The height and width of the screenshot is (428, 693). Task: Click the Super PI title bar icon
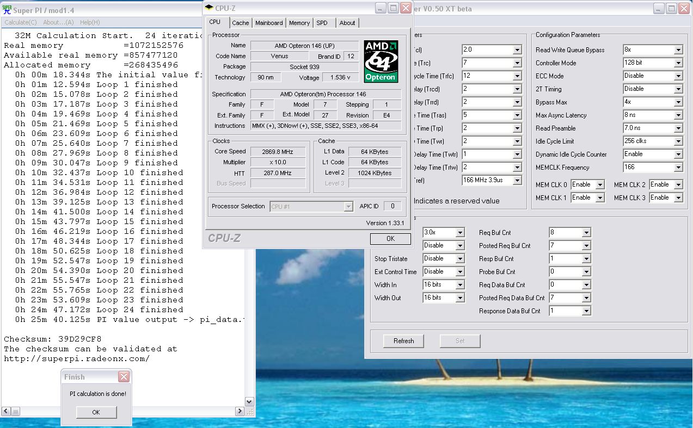click(x=7, y=9)
